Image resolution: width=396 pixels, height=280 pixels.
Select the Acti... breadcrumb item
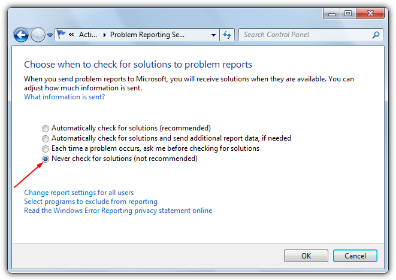coord(88,35)
